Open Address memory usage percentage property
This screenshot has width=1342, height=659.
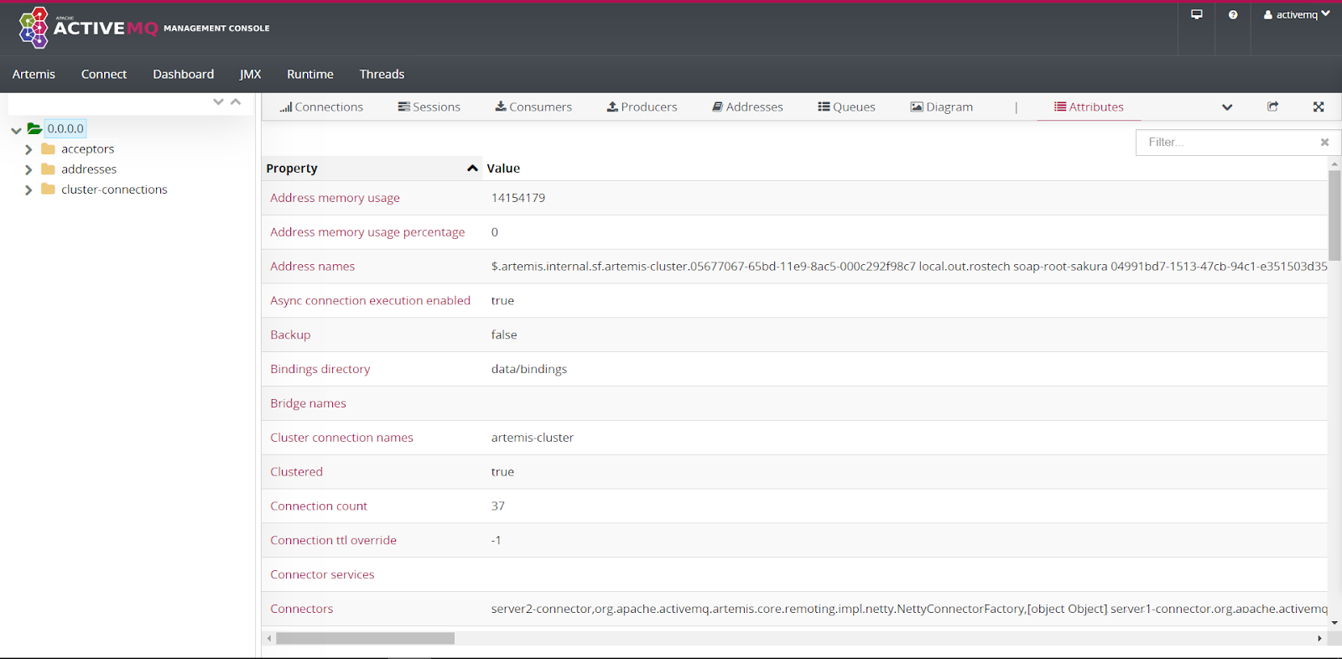pos(367,232)
